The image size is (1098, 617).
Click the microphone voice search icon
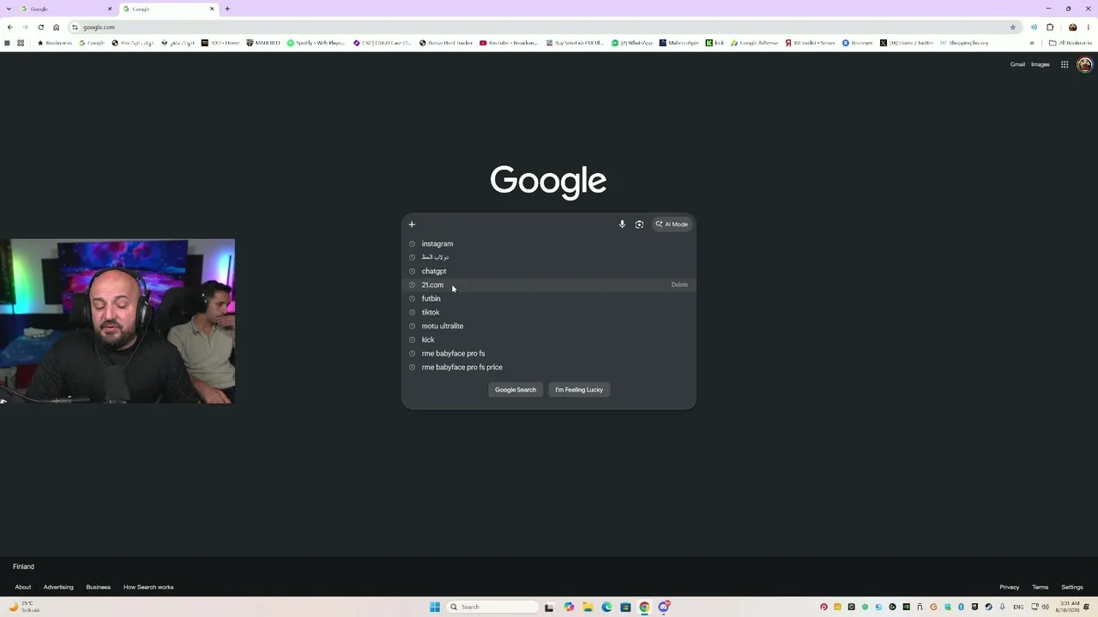point(622,225)
